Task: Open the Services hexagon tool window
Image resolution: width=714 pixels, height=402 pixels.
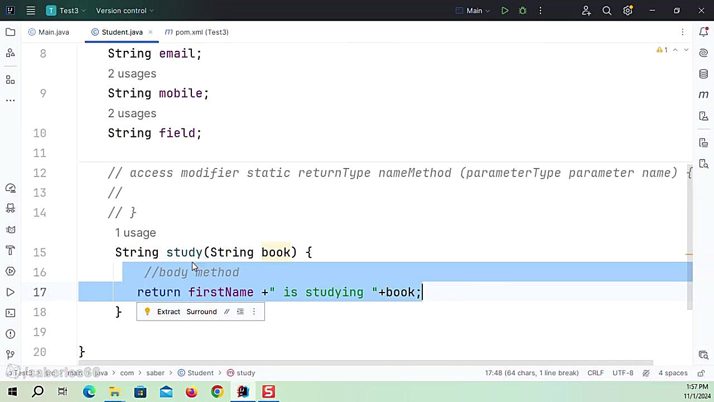Action: [x=10, y=271]
